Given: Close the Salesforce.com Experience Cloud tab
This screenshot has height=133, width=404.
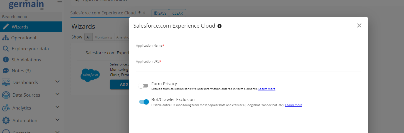Looking at the screenshot, I should pos(144,13).
